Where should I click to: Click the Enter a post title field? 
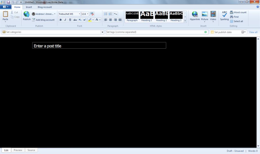click(x=99, y=46)
